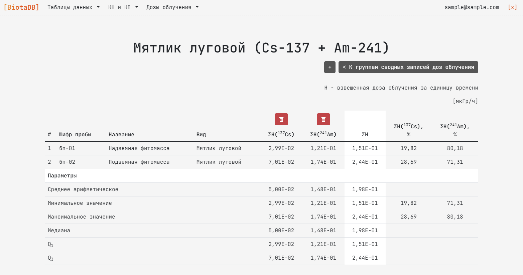Viewport: 523px width, 275px height.
Task: Click the Максимальное значение row label
Action: coord(81,217)
